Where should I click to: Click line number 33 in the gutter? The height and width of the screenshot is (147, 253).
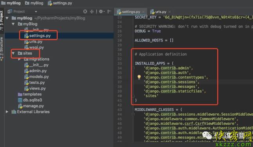point(119,63)
